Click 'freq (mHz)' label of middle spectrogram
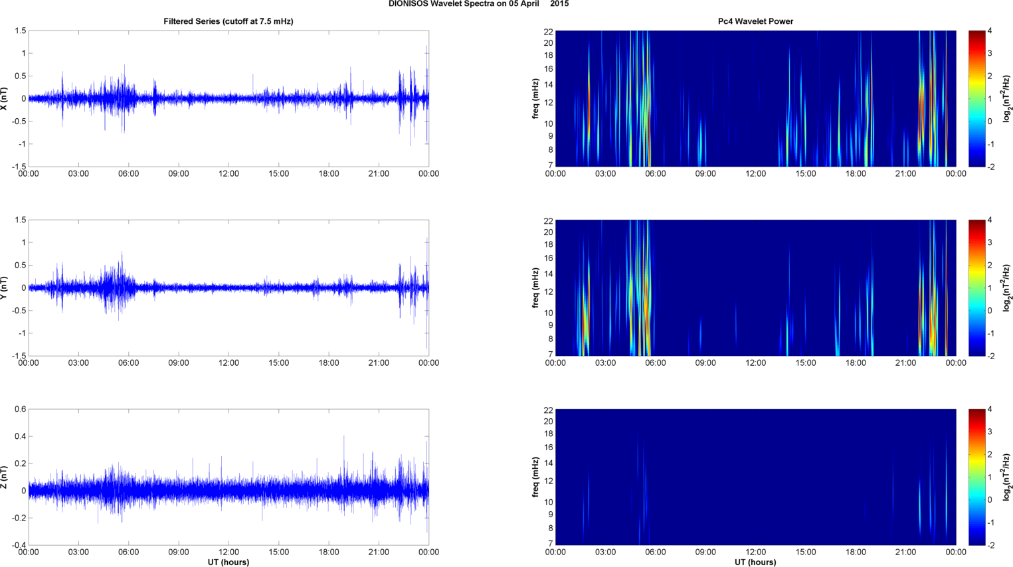 point(535,287)
